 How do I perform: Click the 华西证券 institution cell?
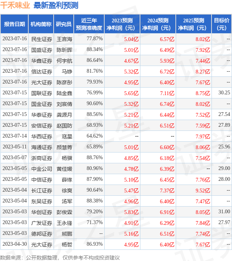point(42,137)
